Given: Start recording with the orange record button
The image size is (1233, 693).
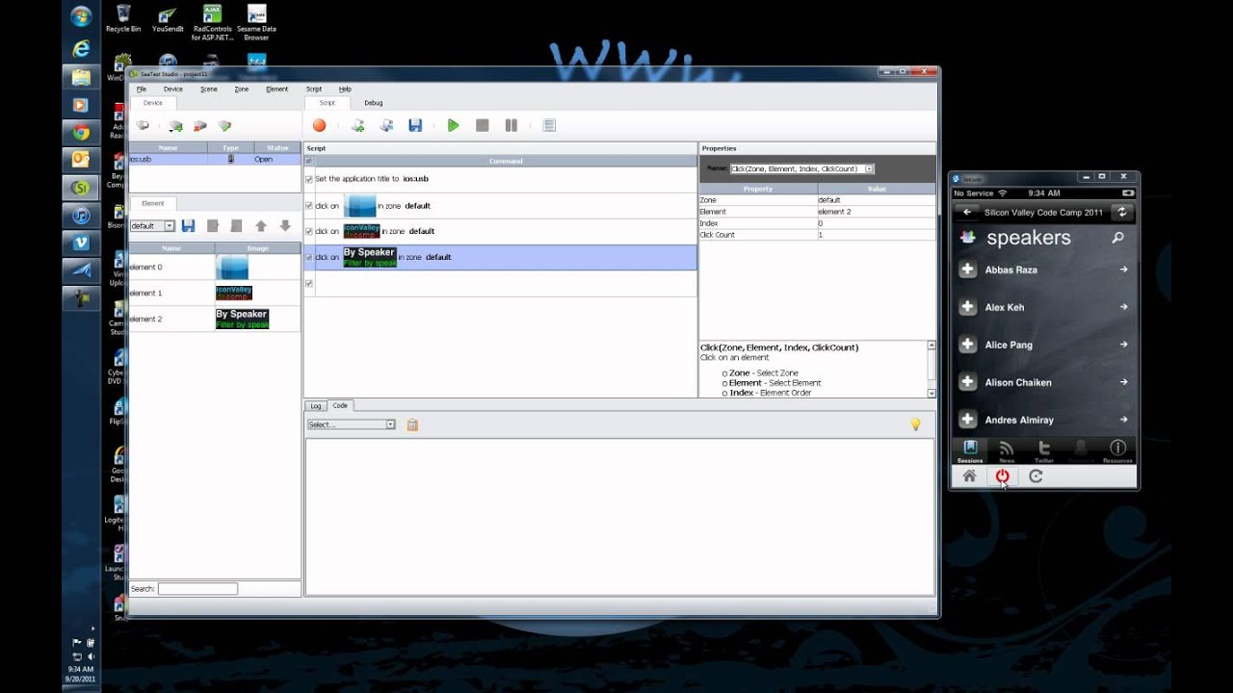Looking at the screenshot, I should (x=319, y=125).
